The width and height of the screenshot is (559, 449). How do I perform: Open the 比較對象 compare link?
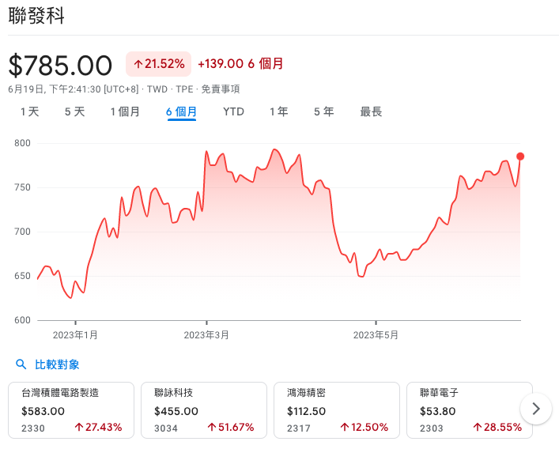[57, 364]
